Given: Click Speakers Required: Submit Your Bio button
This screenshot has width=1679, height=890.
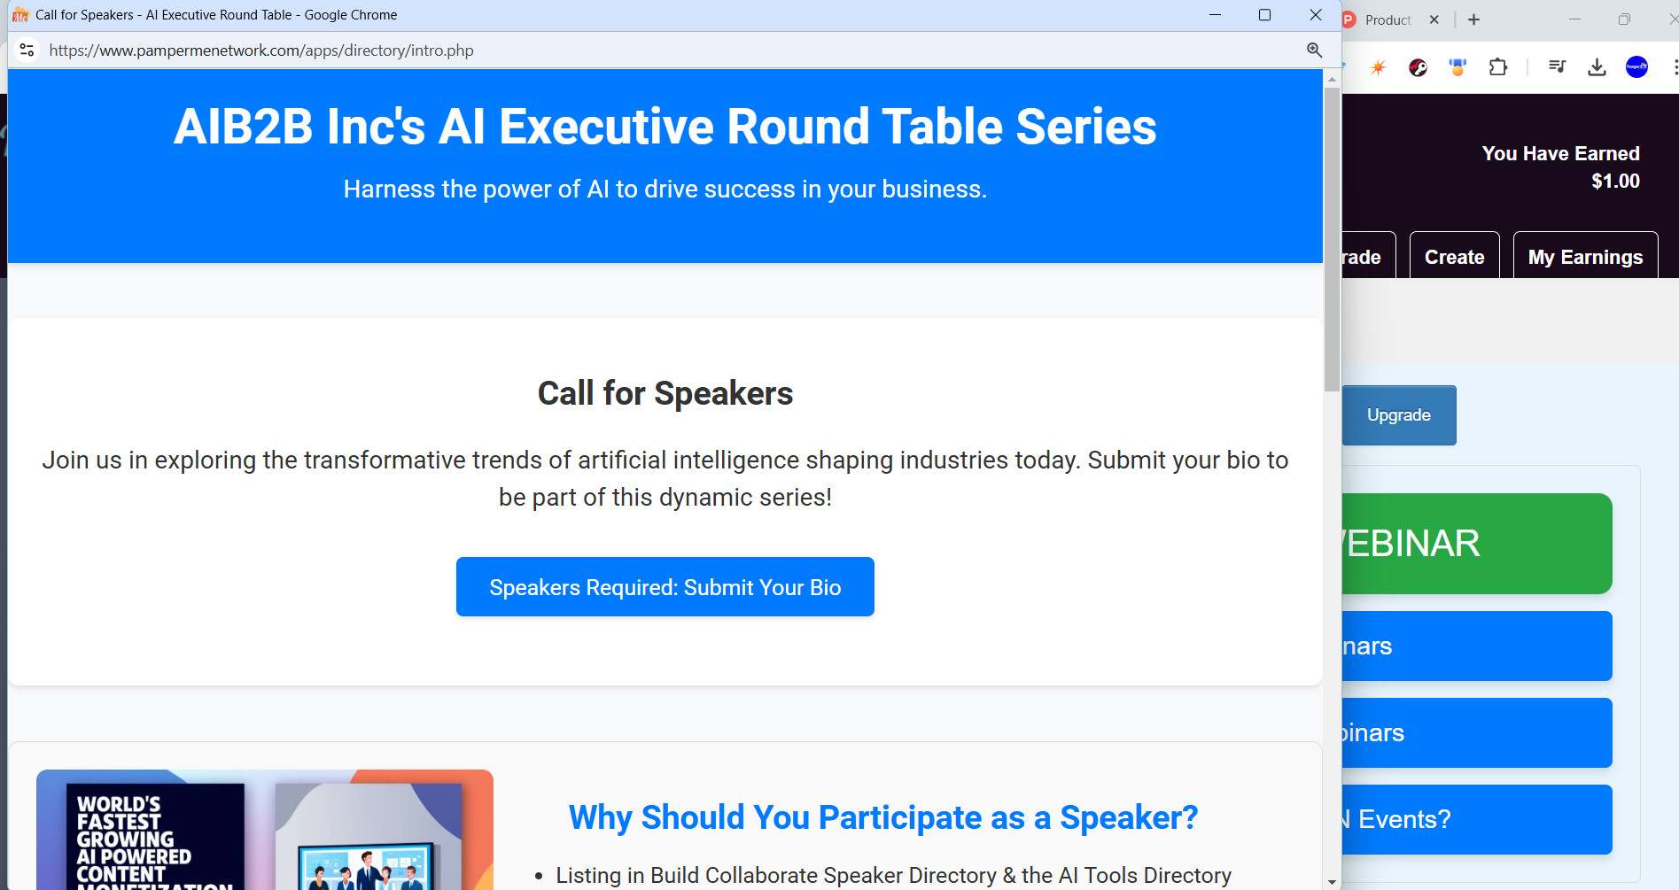Looking at the screenshot, I should click(665, 587).
